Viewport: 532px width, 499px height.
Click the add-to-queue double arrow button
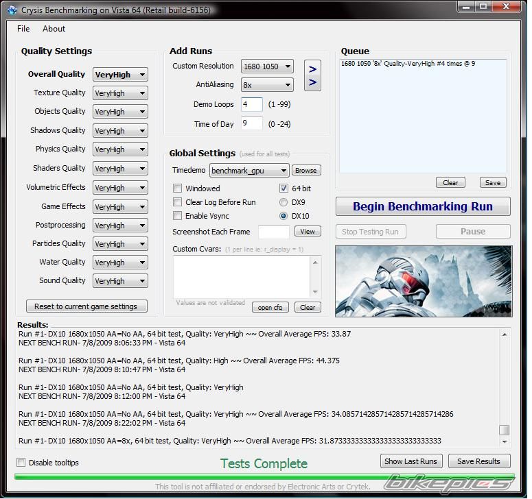tap(312, 75)
